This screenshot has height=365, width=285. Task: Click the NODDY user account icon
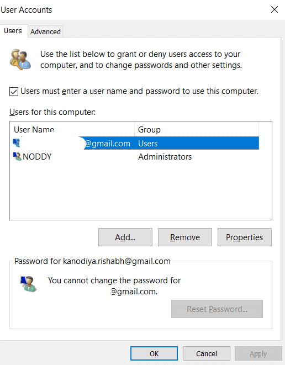point(17,156)
